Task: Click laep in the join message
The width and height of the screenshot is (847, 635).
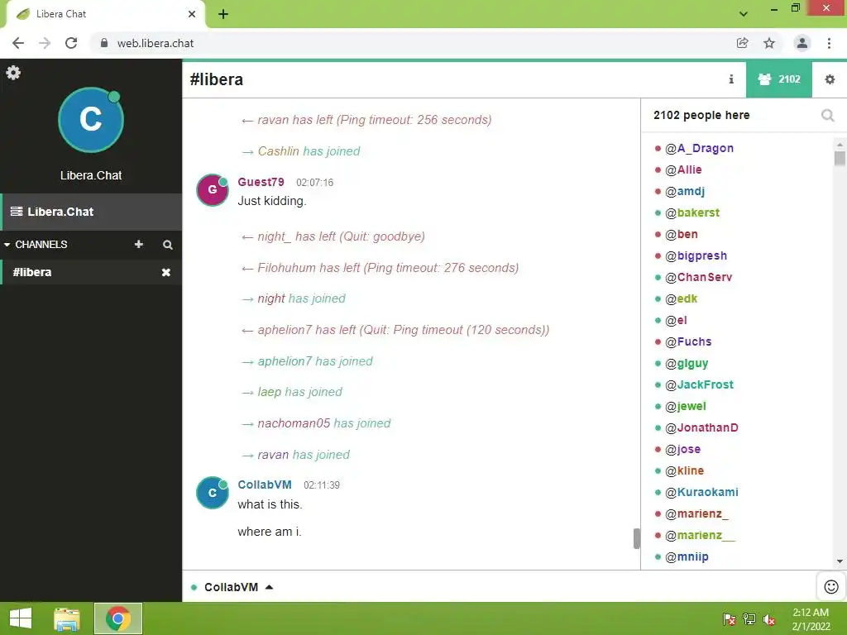Action: click(270, 392)
